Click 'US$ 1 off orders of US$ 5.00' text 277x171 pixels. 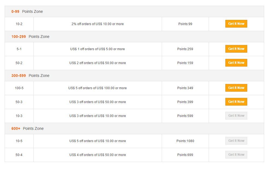pyautogui.click(x=98, y=49)
